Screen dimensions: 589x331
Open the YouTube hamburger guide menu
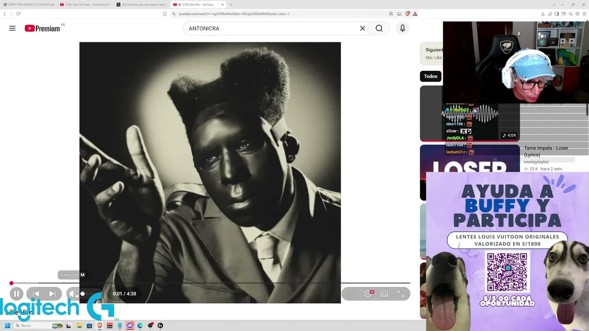(12, 29)
